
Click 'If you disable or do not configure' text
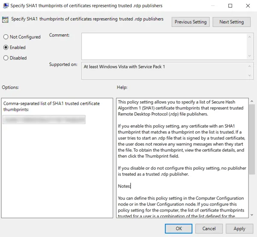pos(182,171)
